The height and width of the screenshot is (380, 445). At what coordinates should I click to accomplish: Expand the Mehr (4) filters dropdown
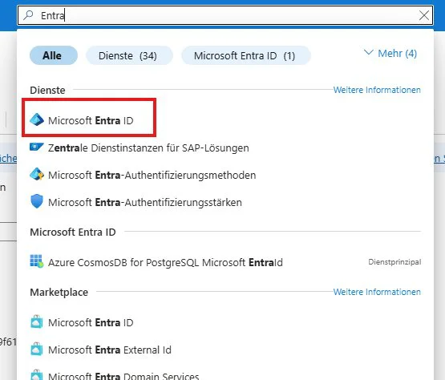pyautogui.click(x=390, y=54)
